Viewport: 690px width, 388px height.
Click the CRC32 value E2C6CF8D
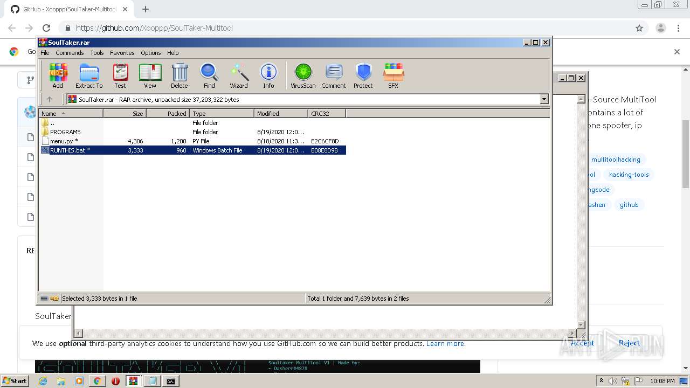point(325,141)
